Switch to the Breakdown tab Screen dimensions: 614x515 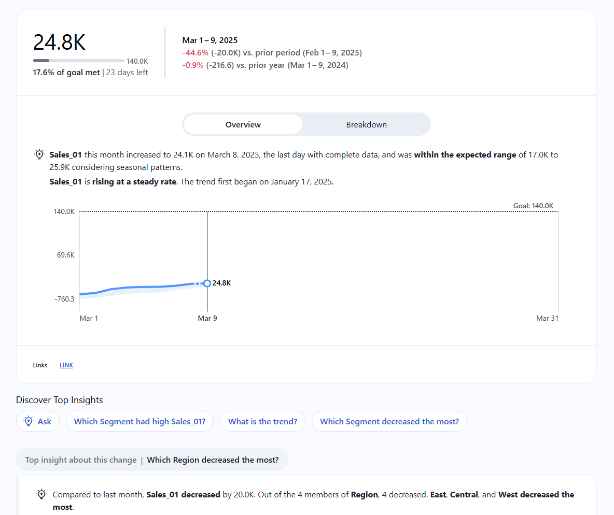pos(366,124)
